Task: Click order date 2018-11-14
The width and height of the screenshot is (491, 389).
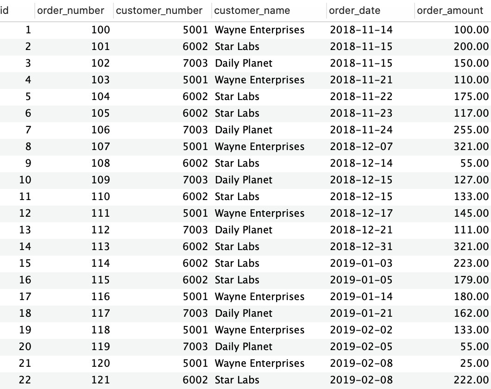Action: tap(361, 30)
